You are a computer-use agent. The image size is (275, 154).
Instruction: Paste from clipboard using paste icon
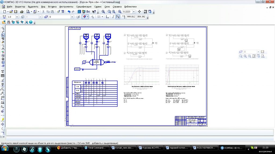click(52, 12)
